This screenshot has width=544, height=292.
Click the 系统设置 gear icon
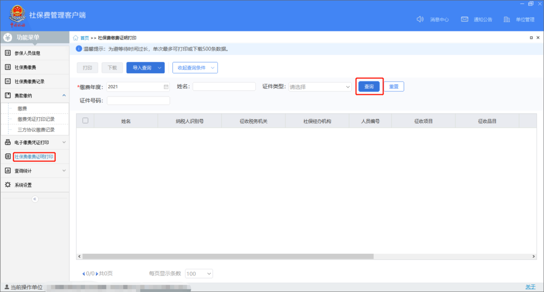coord(7,185)
